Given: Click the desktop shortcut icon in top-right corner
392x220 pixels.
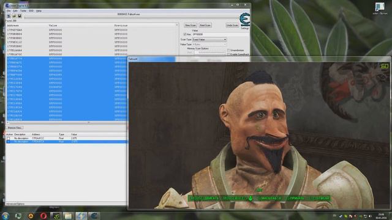Looking at the screenshot, I should (380, 8).
